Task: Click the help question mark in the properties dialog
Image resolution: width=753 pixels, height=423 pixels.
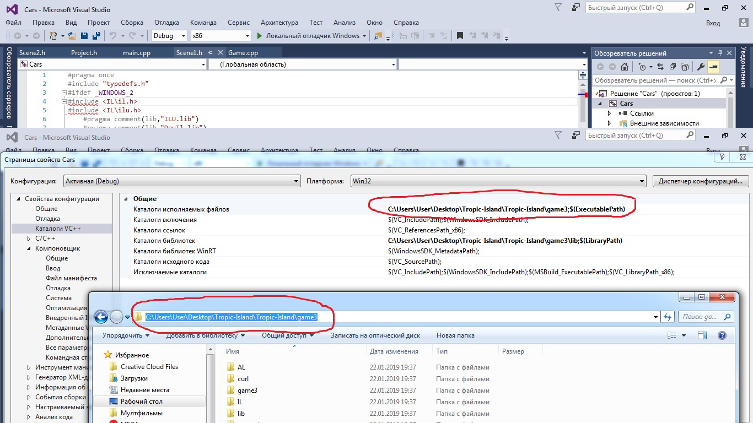Action: (722, 158)
